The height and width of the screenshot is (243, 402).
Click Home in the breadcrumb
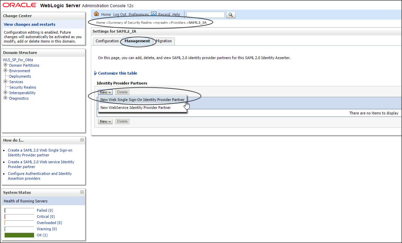(x=100, y=23)
